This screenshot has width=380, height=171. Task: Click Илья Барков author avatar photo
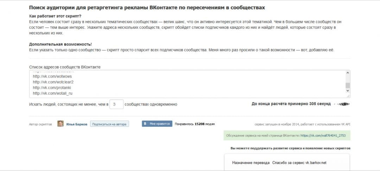61,124
